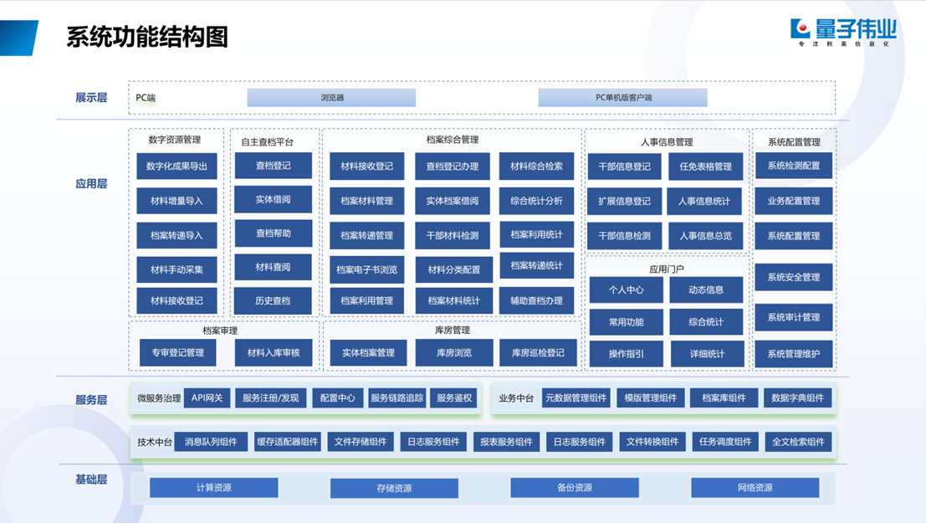Choose the 档案转递导入 box

coord(177,235)
